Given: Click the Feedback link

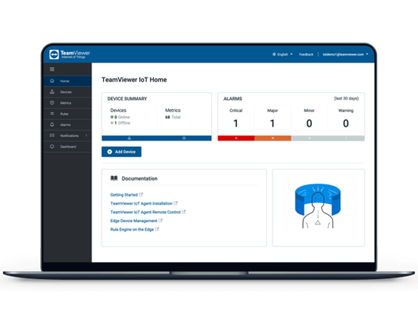Looking at the screenshot, I should (x=306, y=54).
